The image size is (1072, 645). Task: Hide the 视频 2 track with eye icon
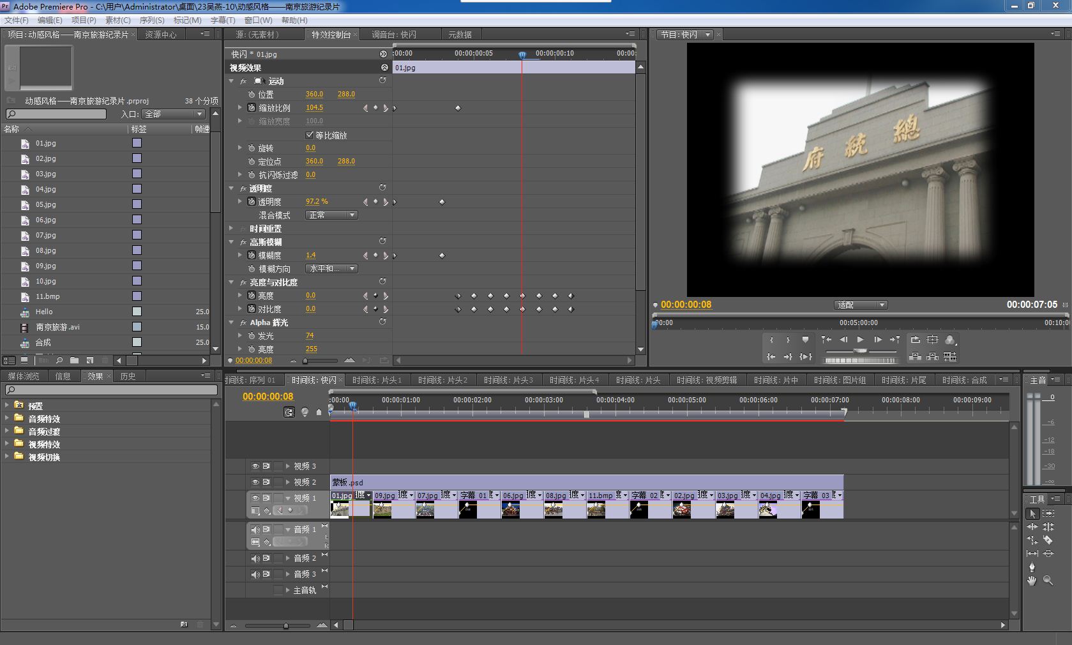click(x=255, y=482)
